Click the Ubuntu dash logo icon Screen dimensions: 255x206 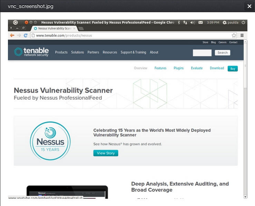(15, 22)
